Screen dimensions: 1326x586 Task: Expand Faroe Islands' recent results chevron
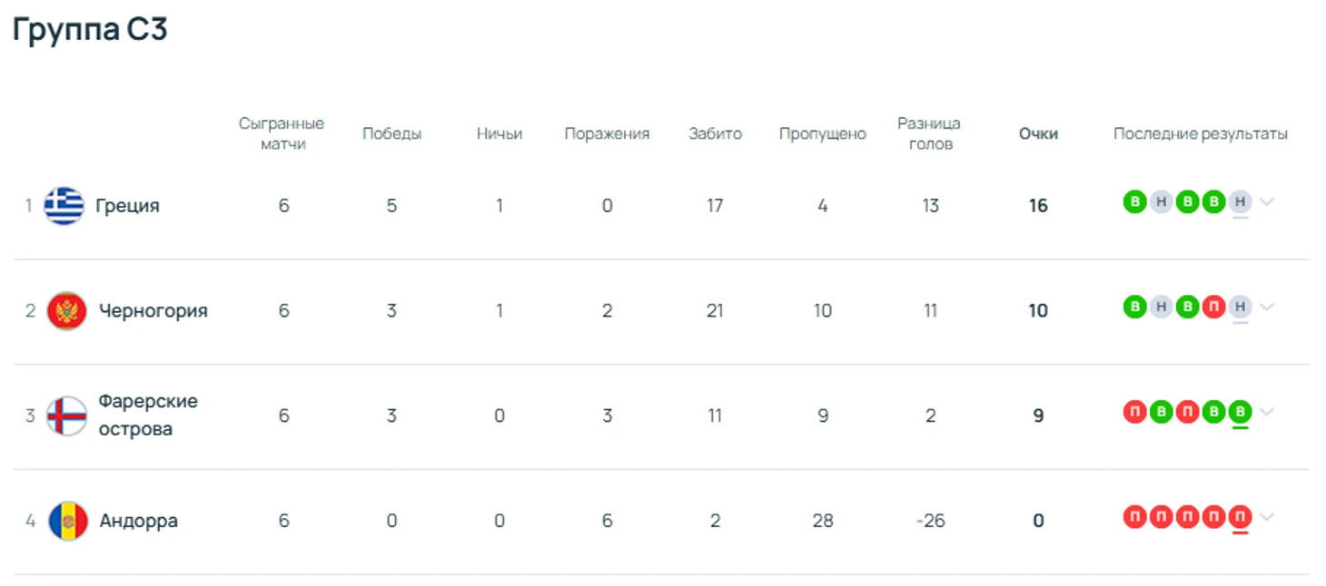(1267, 412)
